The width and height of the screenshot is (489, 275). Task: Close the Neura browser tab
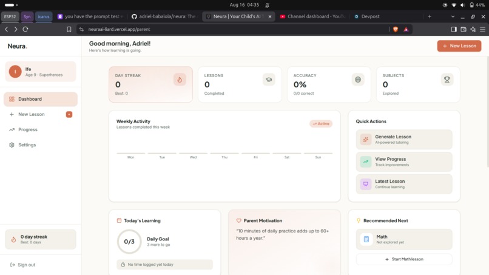(270, 16)
